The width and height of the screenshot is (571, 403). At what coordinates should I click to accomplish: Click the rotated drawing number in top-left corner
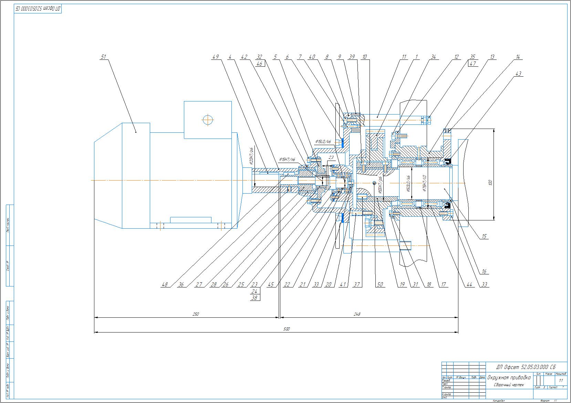38,9
